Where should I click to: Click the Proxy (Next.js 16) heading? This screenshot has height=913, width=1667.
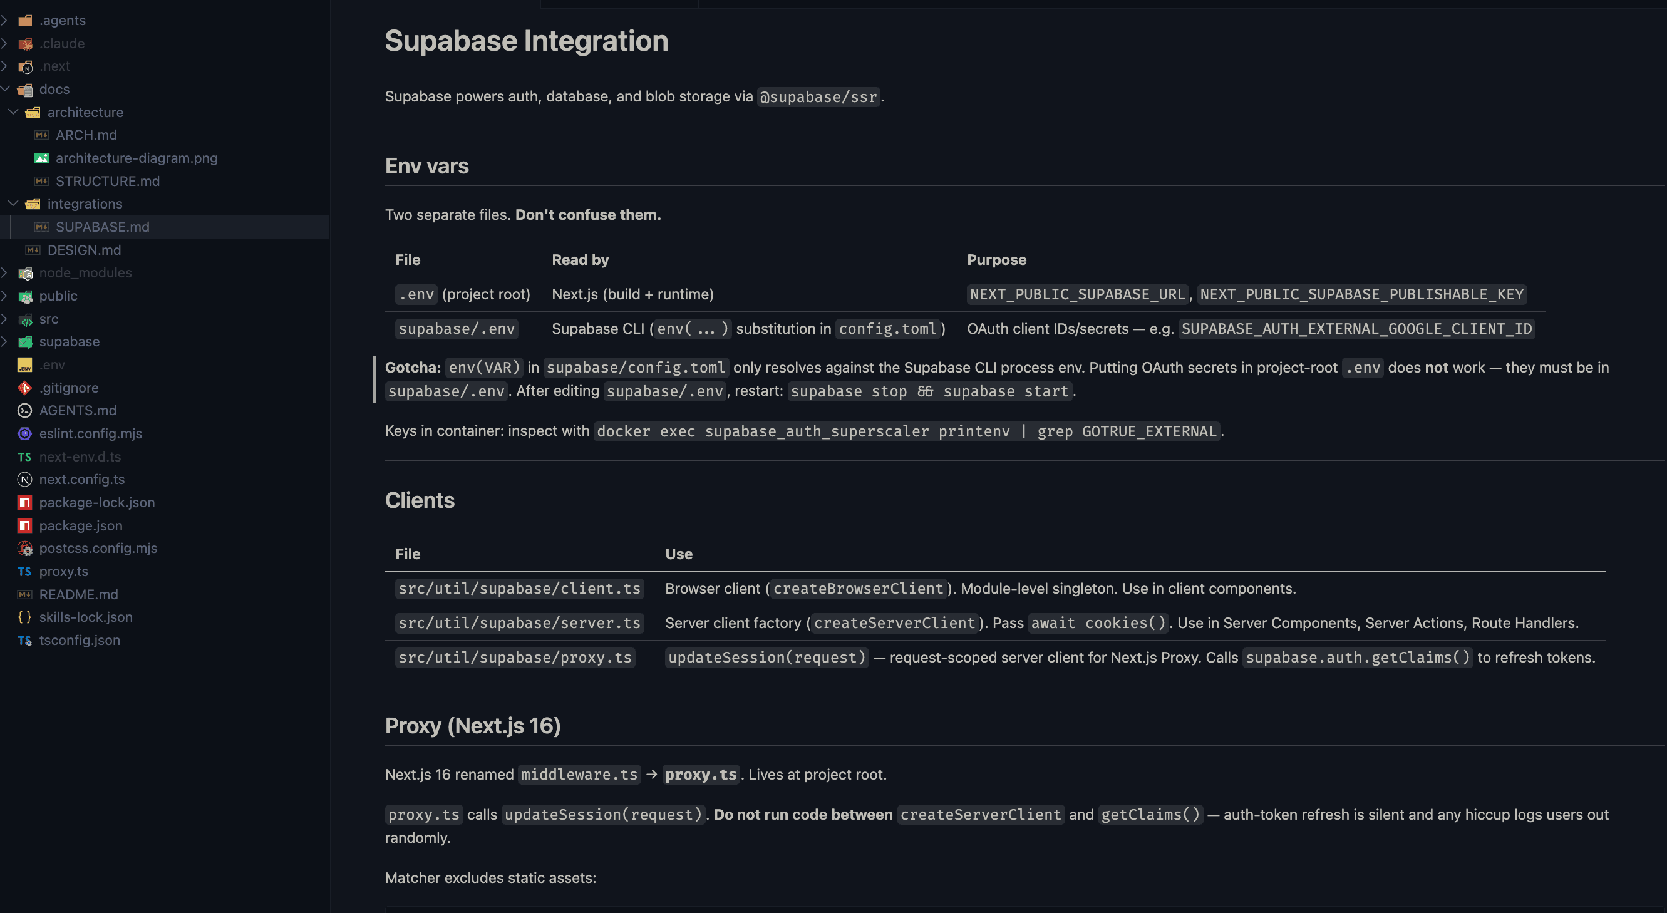pos(472,726)
